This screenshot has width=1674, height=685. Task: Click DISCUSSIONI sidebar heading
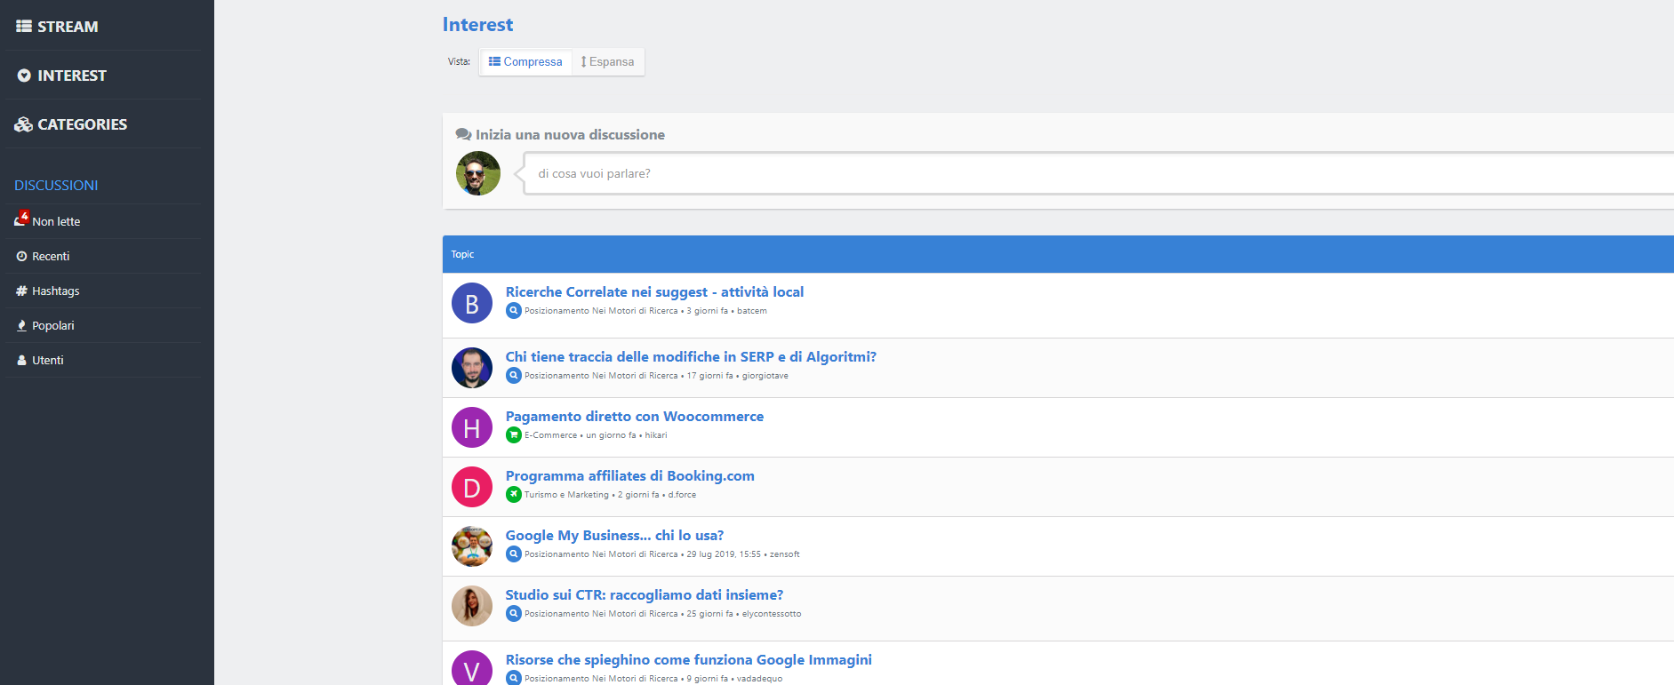[x=56, y=185]
